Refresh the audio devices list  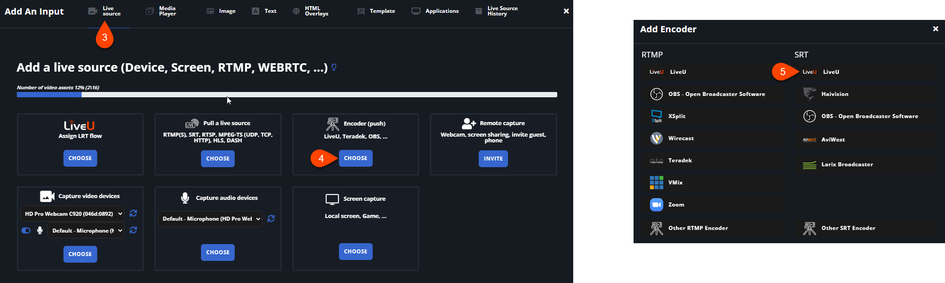point(271,218)
